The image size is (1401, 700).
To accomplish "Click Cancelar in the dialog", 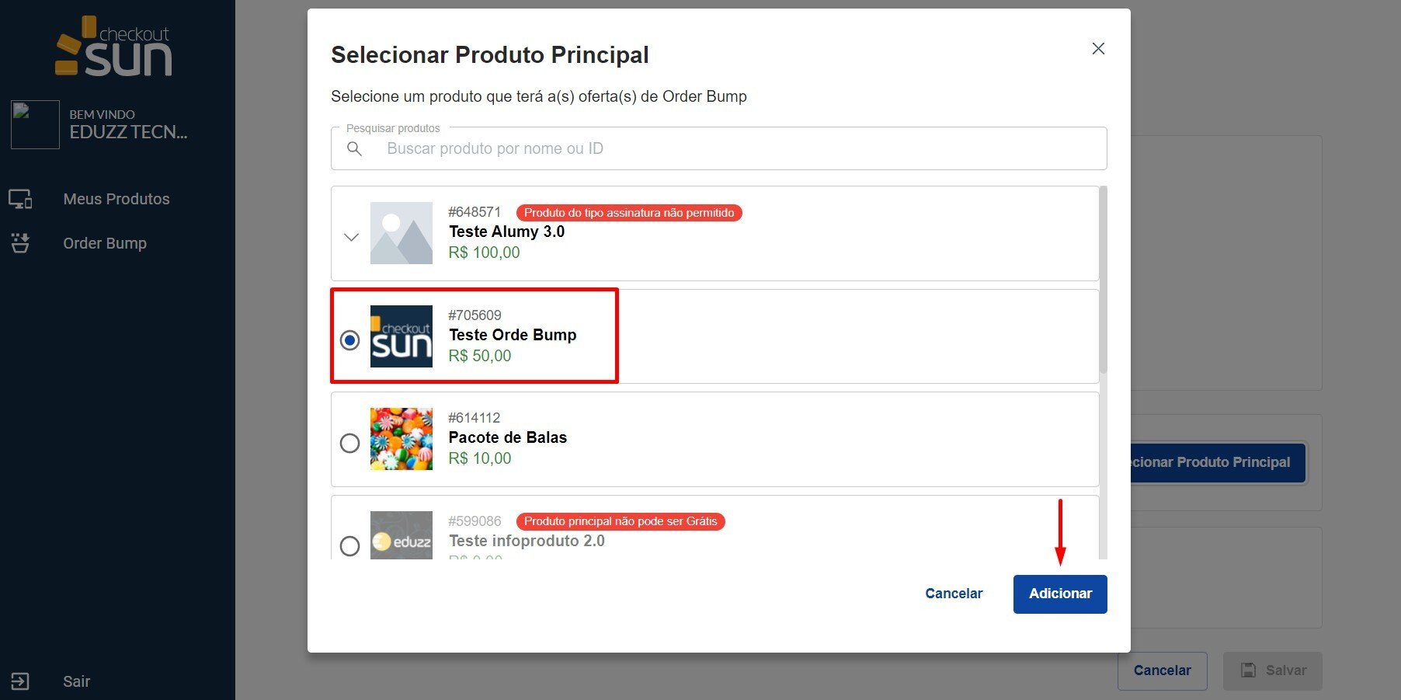I will click(x=954, y=594).
